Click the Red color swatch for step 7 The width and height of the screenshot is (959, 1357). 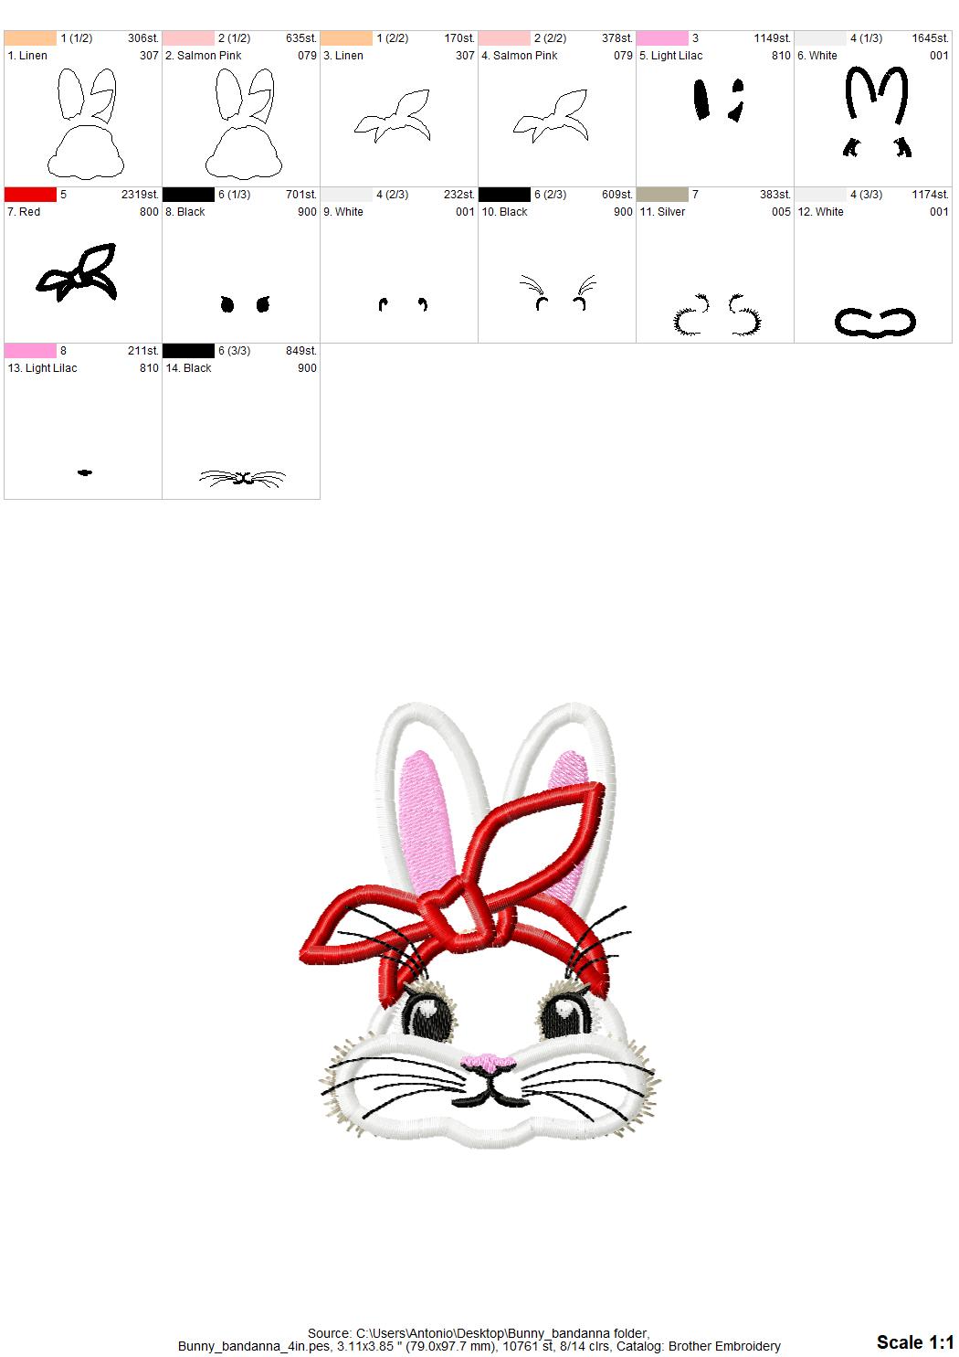tap(31, 195)
